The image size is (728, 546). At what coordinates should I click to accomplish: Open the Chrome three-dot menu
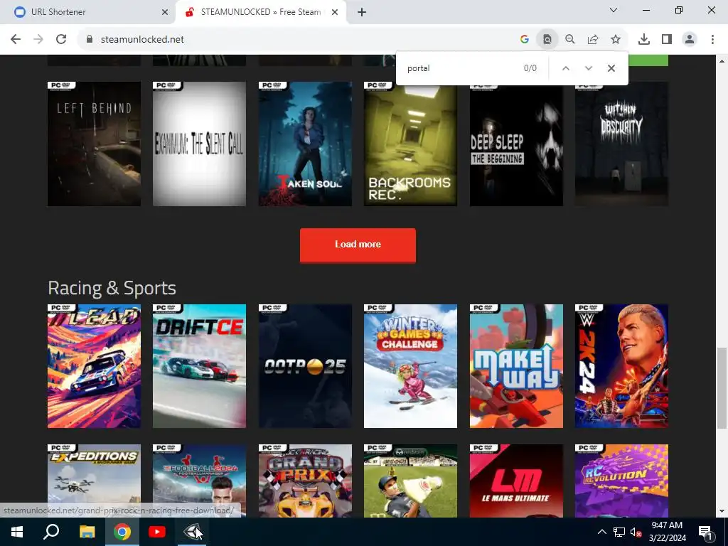pyautogui.click(x=712, y=40)
